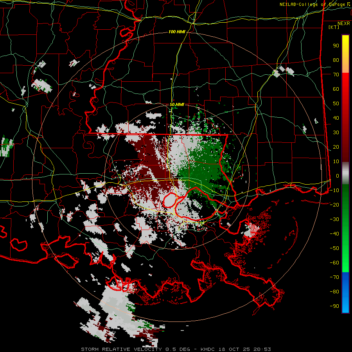352x352 pixels.
Task: Click the -80 value on the velocity scale
Action: 334,292
